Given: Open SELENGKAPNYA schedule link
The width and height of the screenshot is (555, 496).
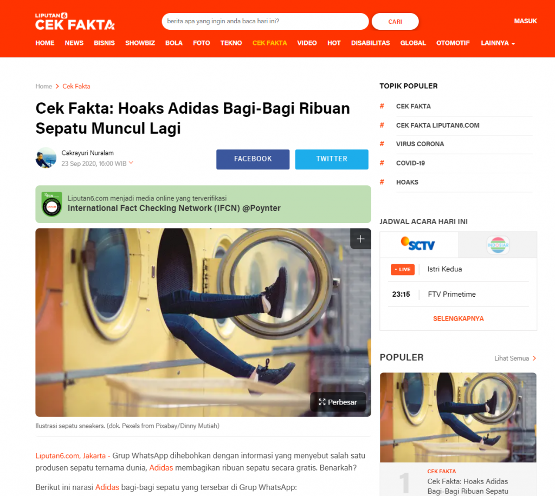Looking at the screenshot, I should click(458, 318).
